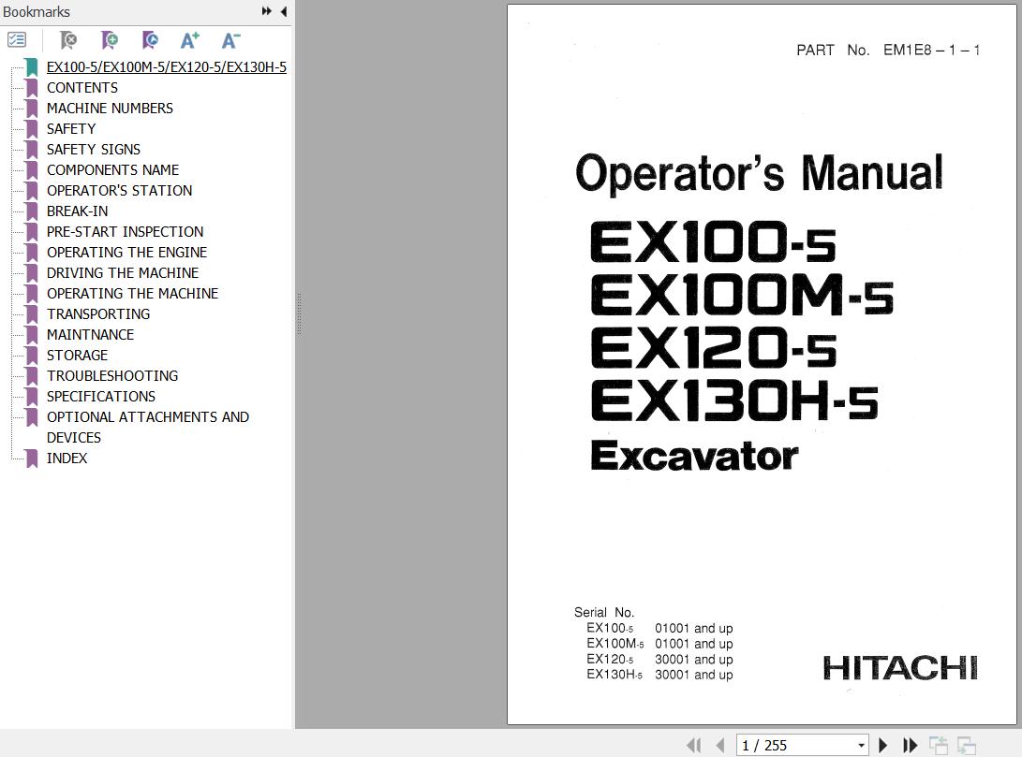Open the SAFETY bookmark

(x=71, y=129)
